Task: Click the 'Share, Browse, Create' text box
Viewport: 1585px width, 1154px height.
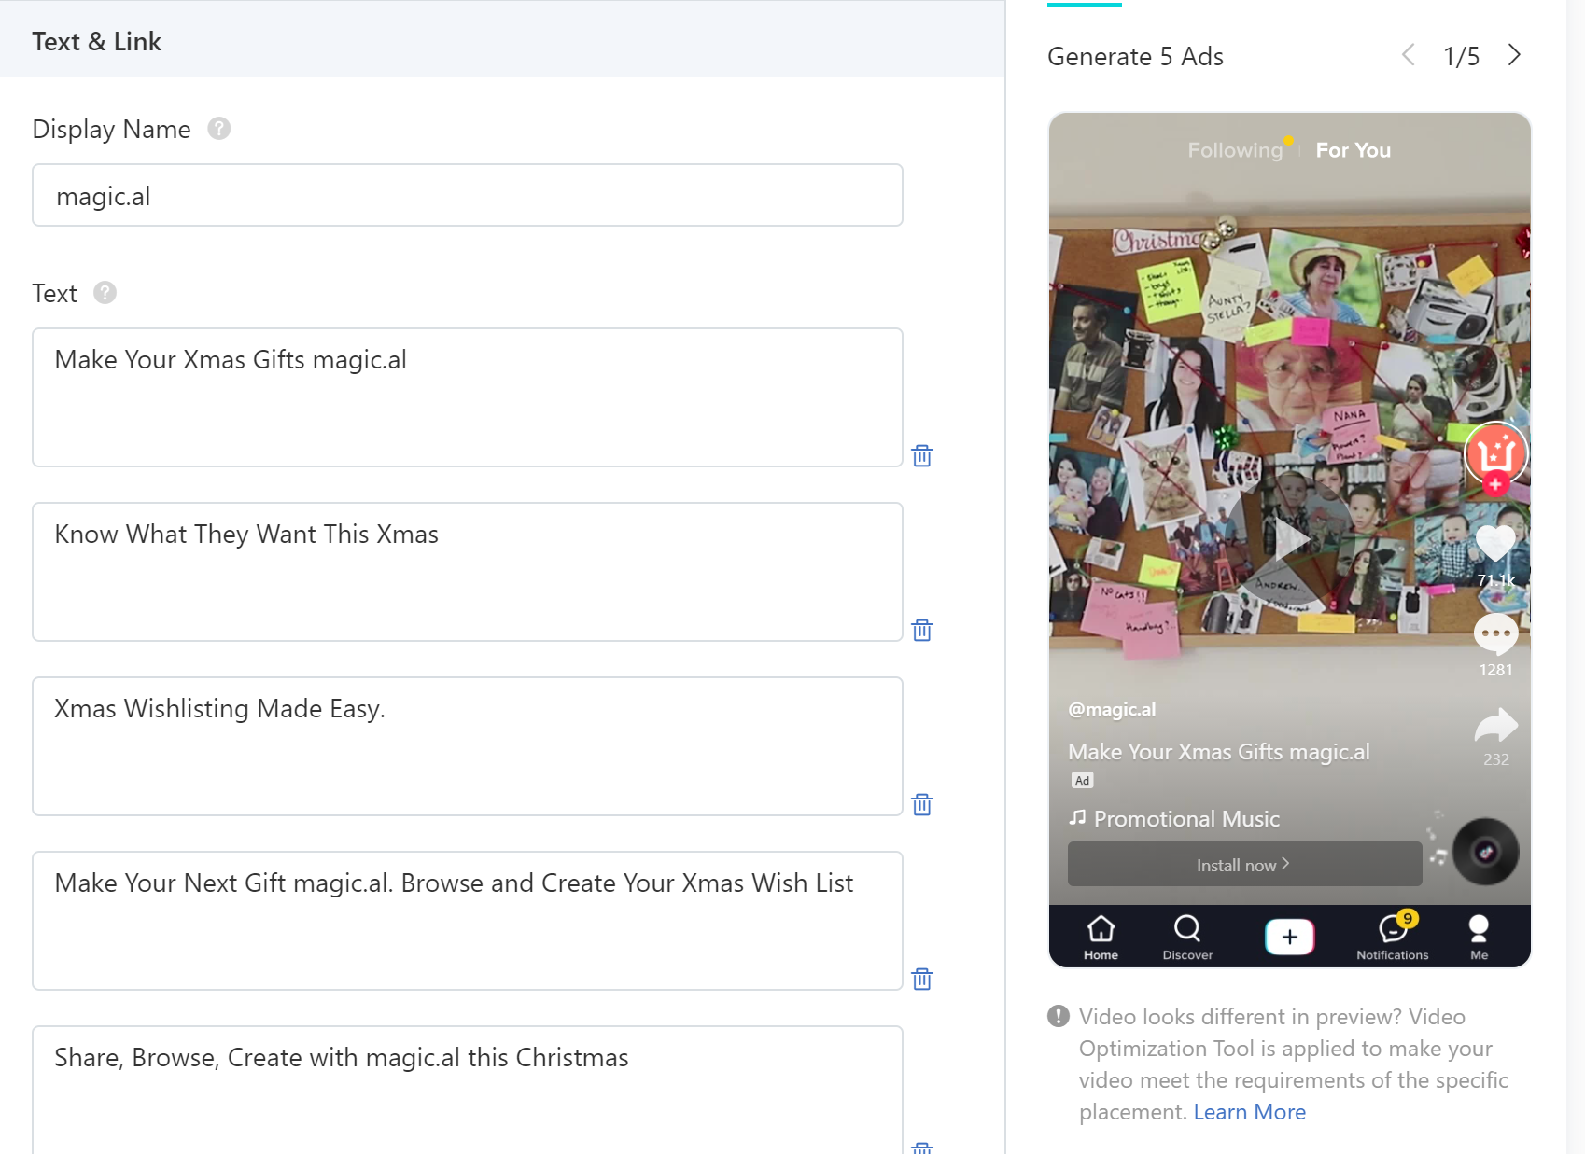Action: tap(468, 1090)
